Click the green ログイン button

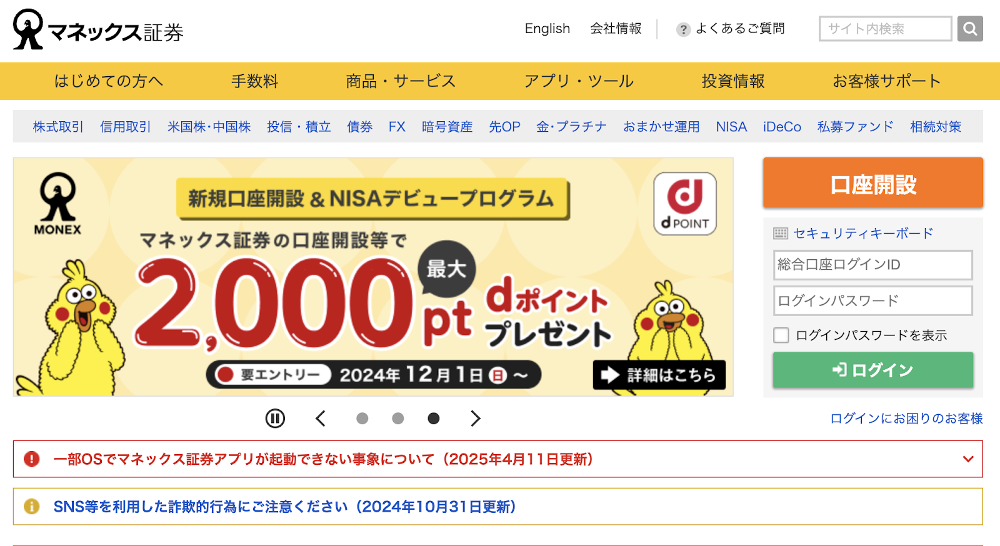873,370
